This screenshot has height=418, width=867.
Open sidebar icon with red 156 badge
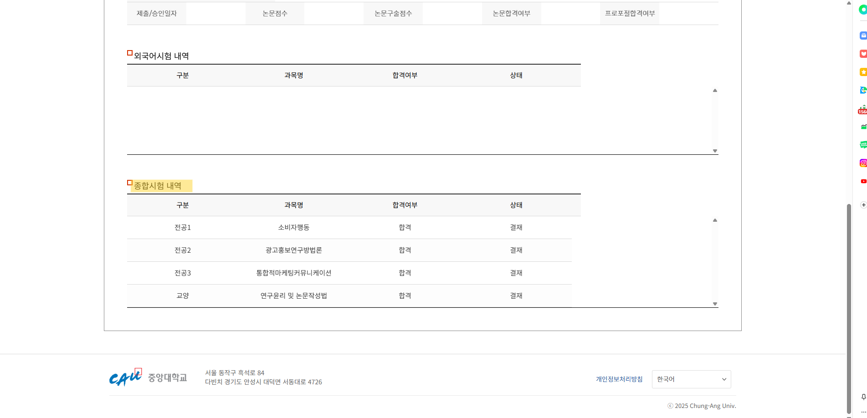pos(862,110)
